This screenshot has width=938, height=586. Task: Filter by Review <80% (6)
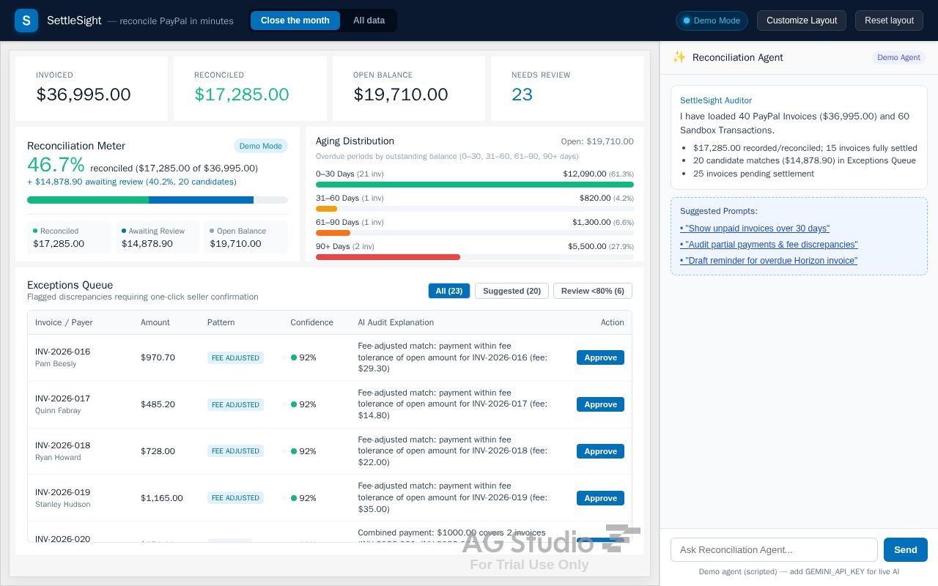coord(593,291)
